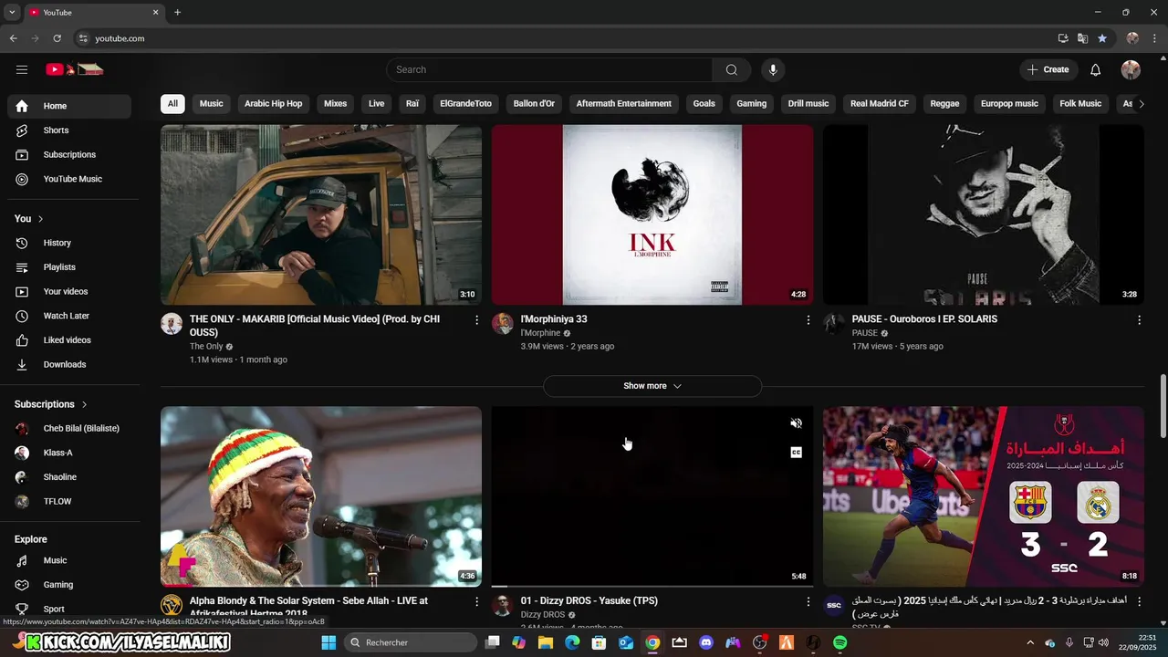Select the Real Madrid CF chip
This screenshot has height=657, width=1168.
[x=880, y=104]
